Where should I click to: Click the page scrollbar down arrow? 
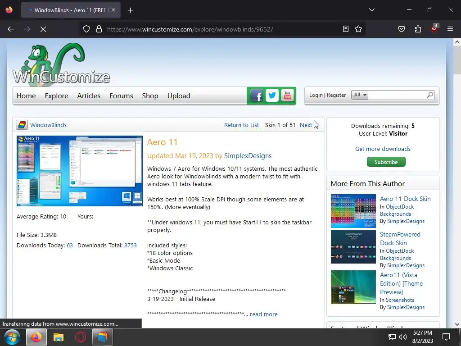click(457, 324)
